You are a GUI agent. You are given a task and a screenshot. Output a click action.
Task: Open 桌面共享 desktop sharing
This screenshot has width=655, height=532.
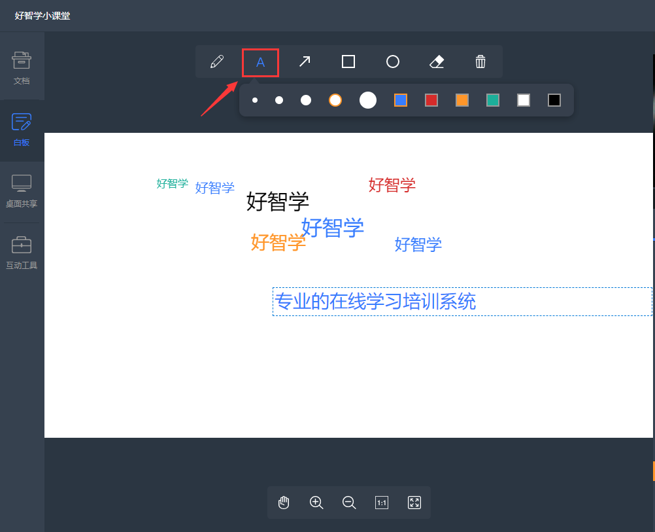coord(22,192)
